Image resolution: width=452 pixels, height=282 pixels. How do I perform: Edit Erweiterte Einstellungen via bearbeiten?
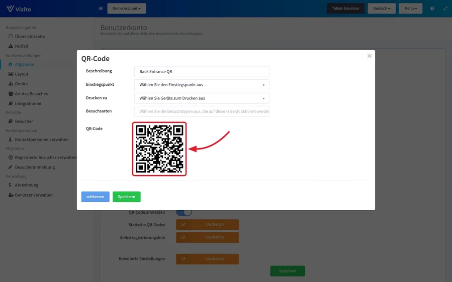tap(207, 259)
